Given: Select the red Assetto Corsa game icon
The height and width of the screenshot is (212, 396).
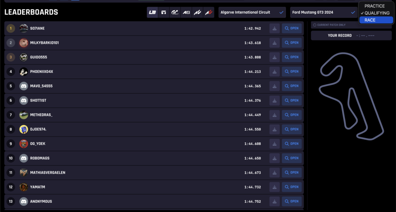Looking at the screenshot, I should pyautogui.click(x=208, y=12).
